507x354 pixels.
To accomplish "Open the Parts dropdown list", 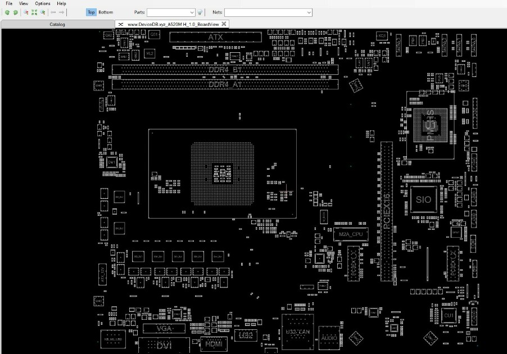I will click(192, 12).
